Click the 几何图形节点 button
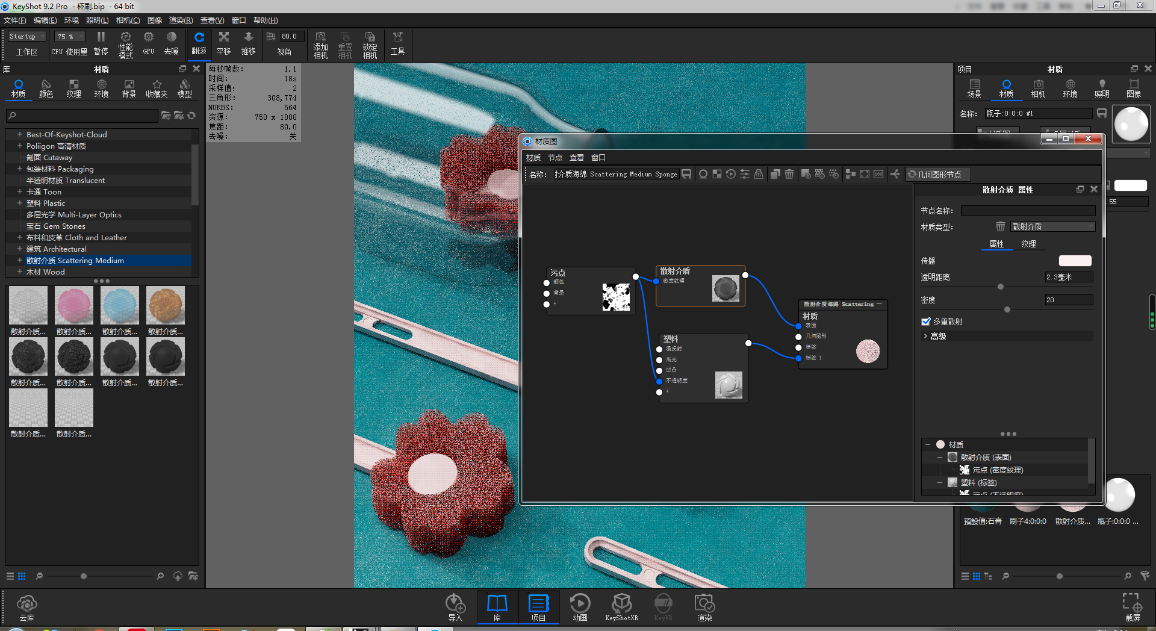 point(937,174)
